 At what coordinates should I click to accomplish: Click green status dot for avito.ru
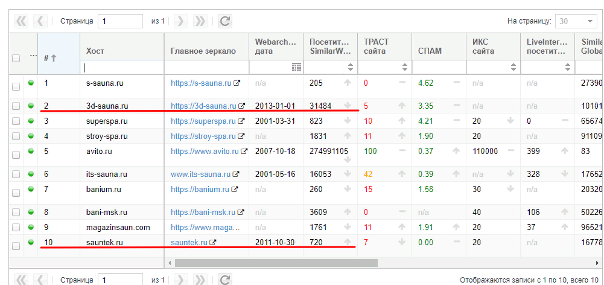tap(31, 151)
